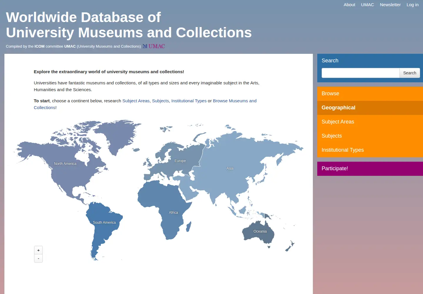Click Browse Museums and Collections link
Viewport: 423px width, 294px height.
coord(145,104)
